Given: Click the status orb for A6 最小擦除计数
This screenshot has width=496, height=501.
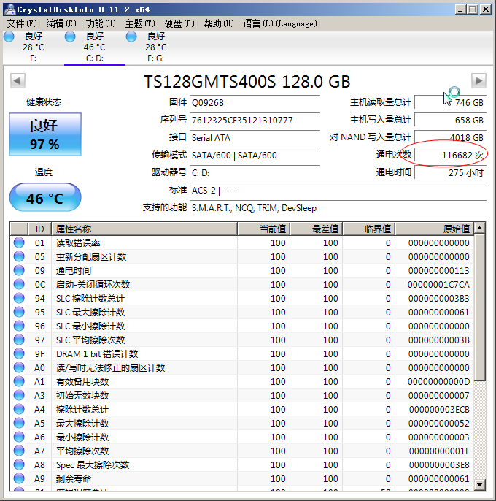Looking at the screenshot, I should (19, 437).
